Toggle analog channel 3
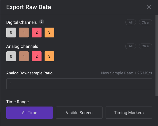158x126 pixels. pyautogui.click(x=49, y=56)
